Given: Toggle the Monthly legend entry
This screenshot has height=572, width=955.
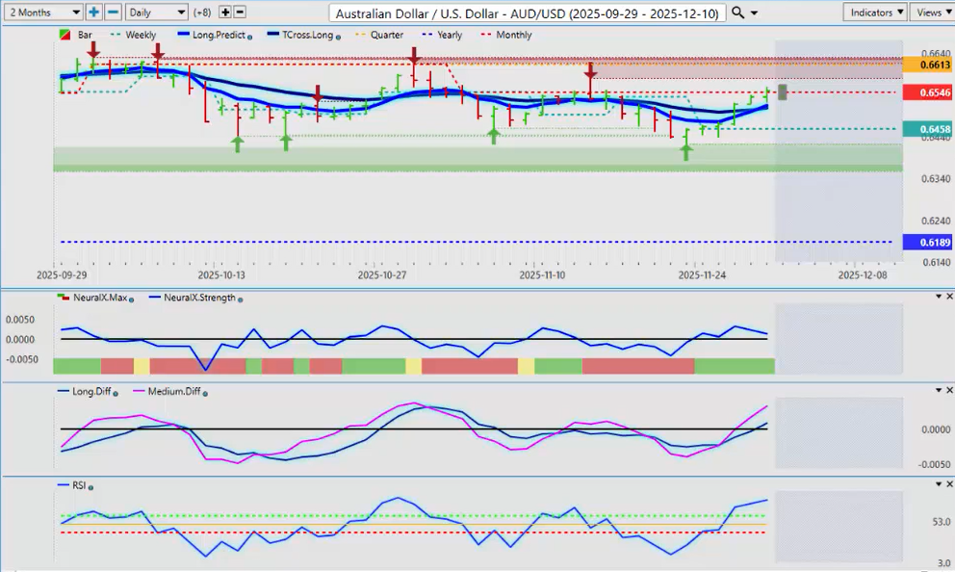Looking at the screenshot, I should point(512,35).
